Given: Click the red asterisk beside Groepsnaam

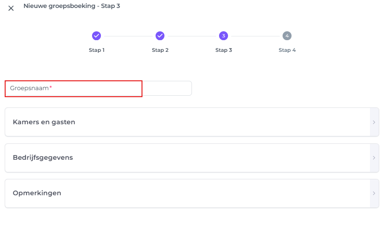Looking at the screenshot, I should coord(50,87).
